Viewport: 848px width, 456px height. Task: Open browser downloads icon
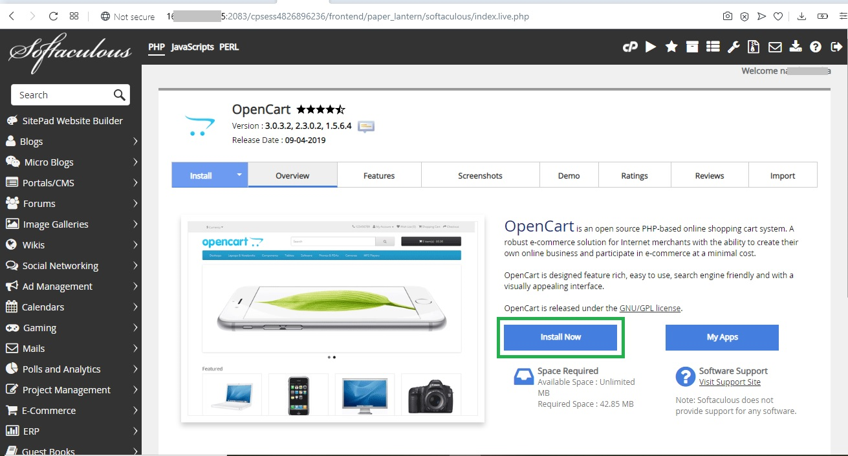coord(802,16)
